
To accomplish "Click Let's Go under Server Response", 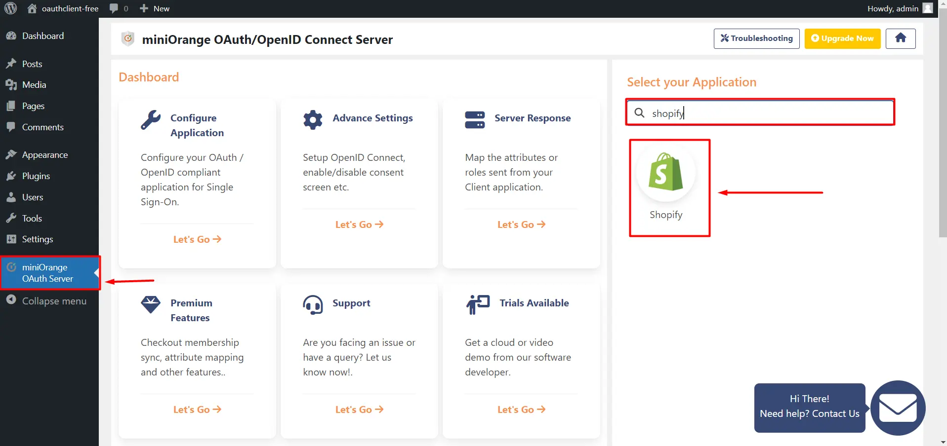I will click(521, 224).
